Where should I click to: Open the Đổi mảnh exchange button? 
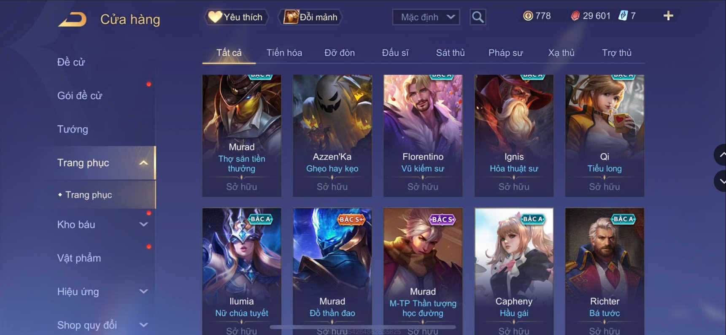click(310, 17)
